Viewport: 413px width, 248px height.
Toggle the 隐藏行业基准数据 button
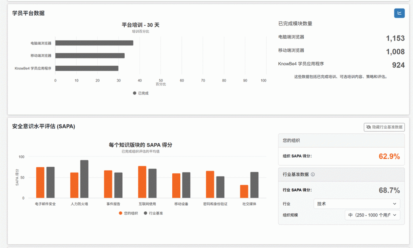click(384, 127)
